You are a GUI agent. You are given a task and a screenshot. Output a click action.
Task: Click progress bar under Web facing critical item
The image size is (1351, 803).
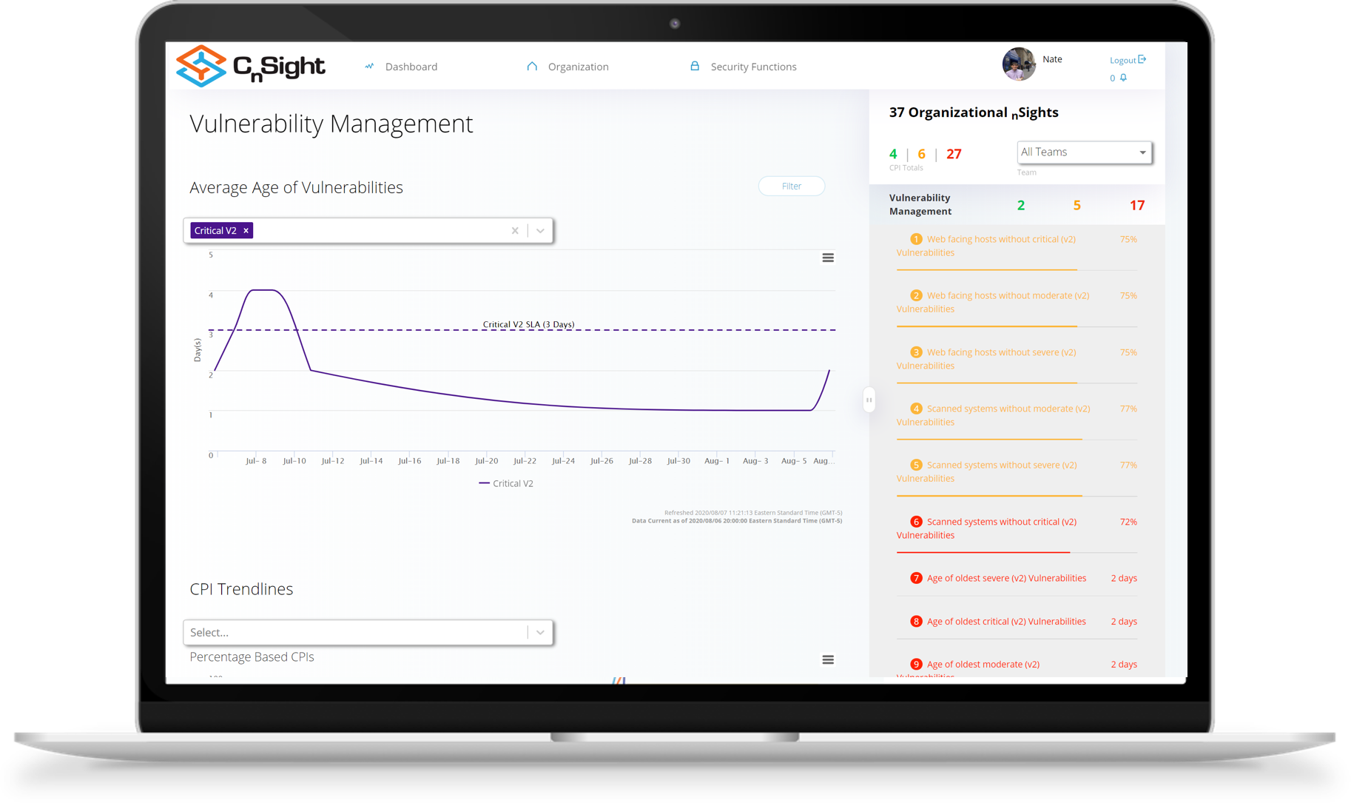1017,270
